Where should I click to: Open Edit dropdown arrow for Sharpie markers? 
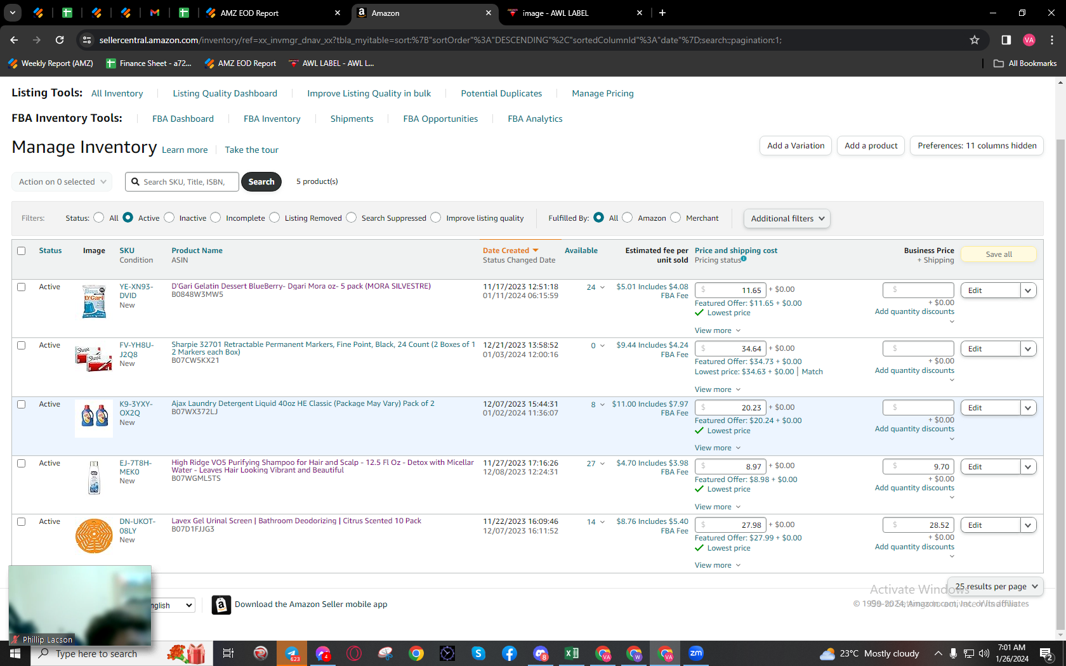coord(1029,349)
